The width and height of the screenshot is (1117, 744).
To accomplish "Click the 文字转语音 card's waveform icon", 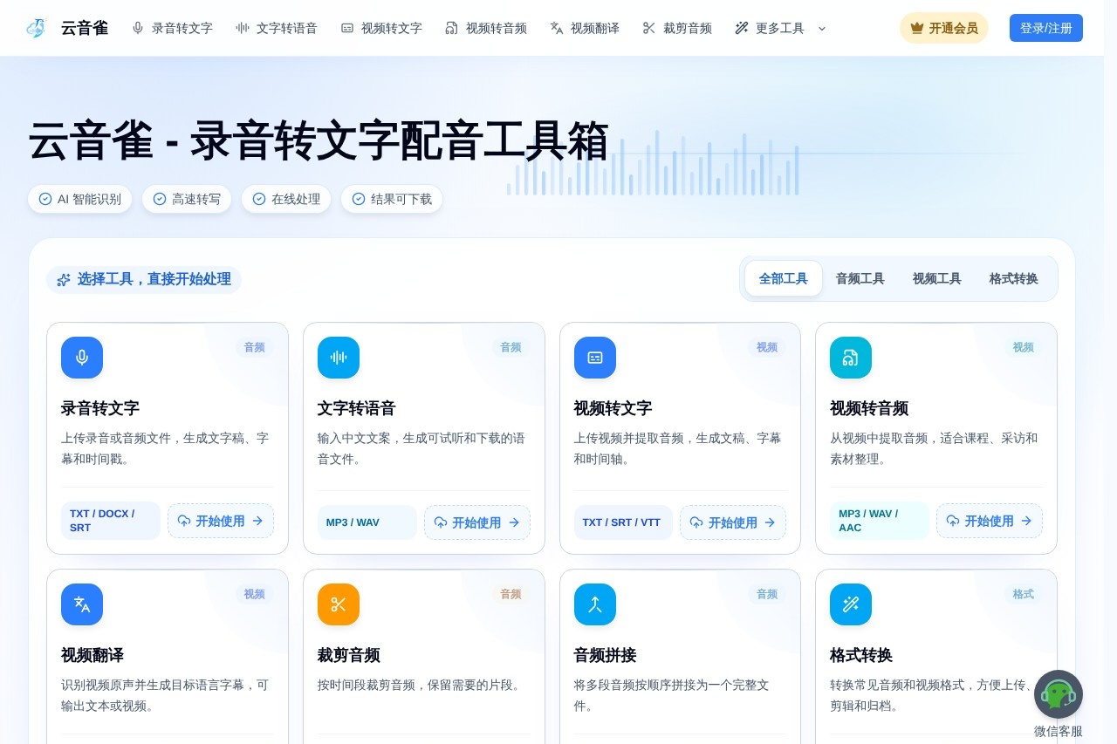I will (x=339, y=358).
